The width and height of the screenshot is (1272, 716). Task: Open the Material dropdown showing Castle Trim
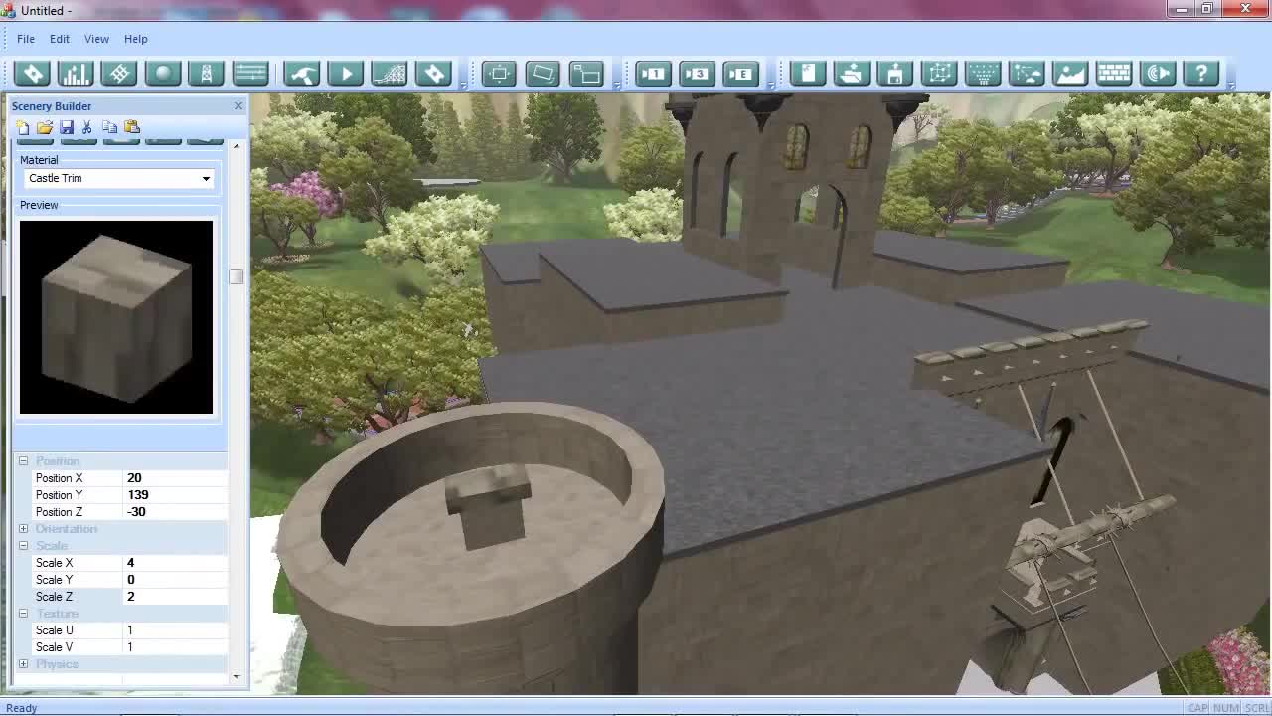click(118, 179)
